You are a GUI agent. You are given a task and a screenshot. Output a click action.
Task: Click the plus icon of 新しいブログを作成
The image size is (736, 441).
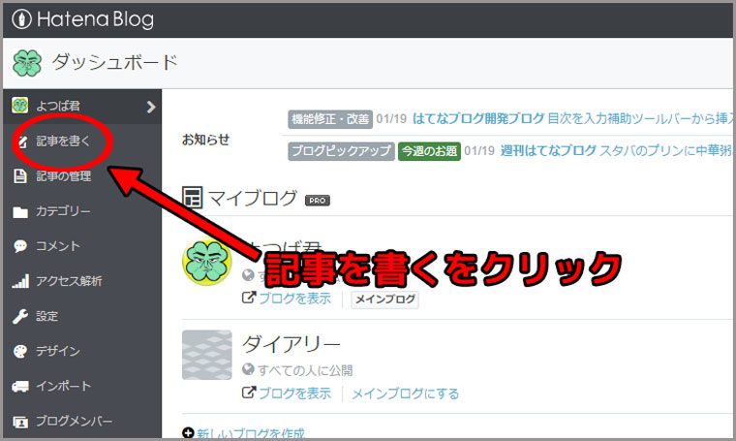point(188,432)
